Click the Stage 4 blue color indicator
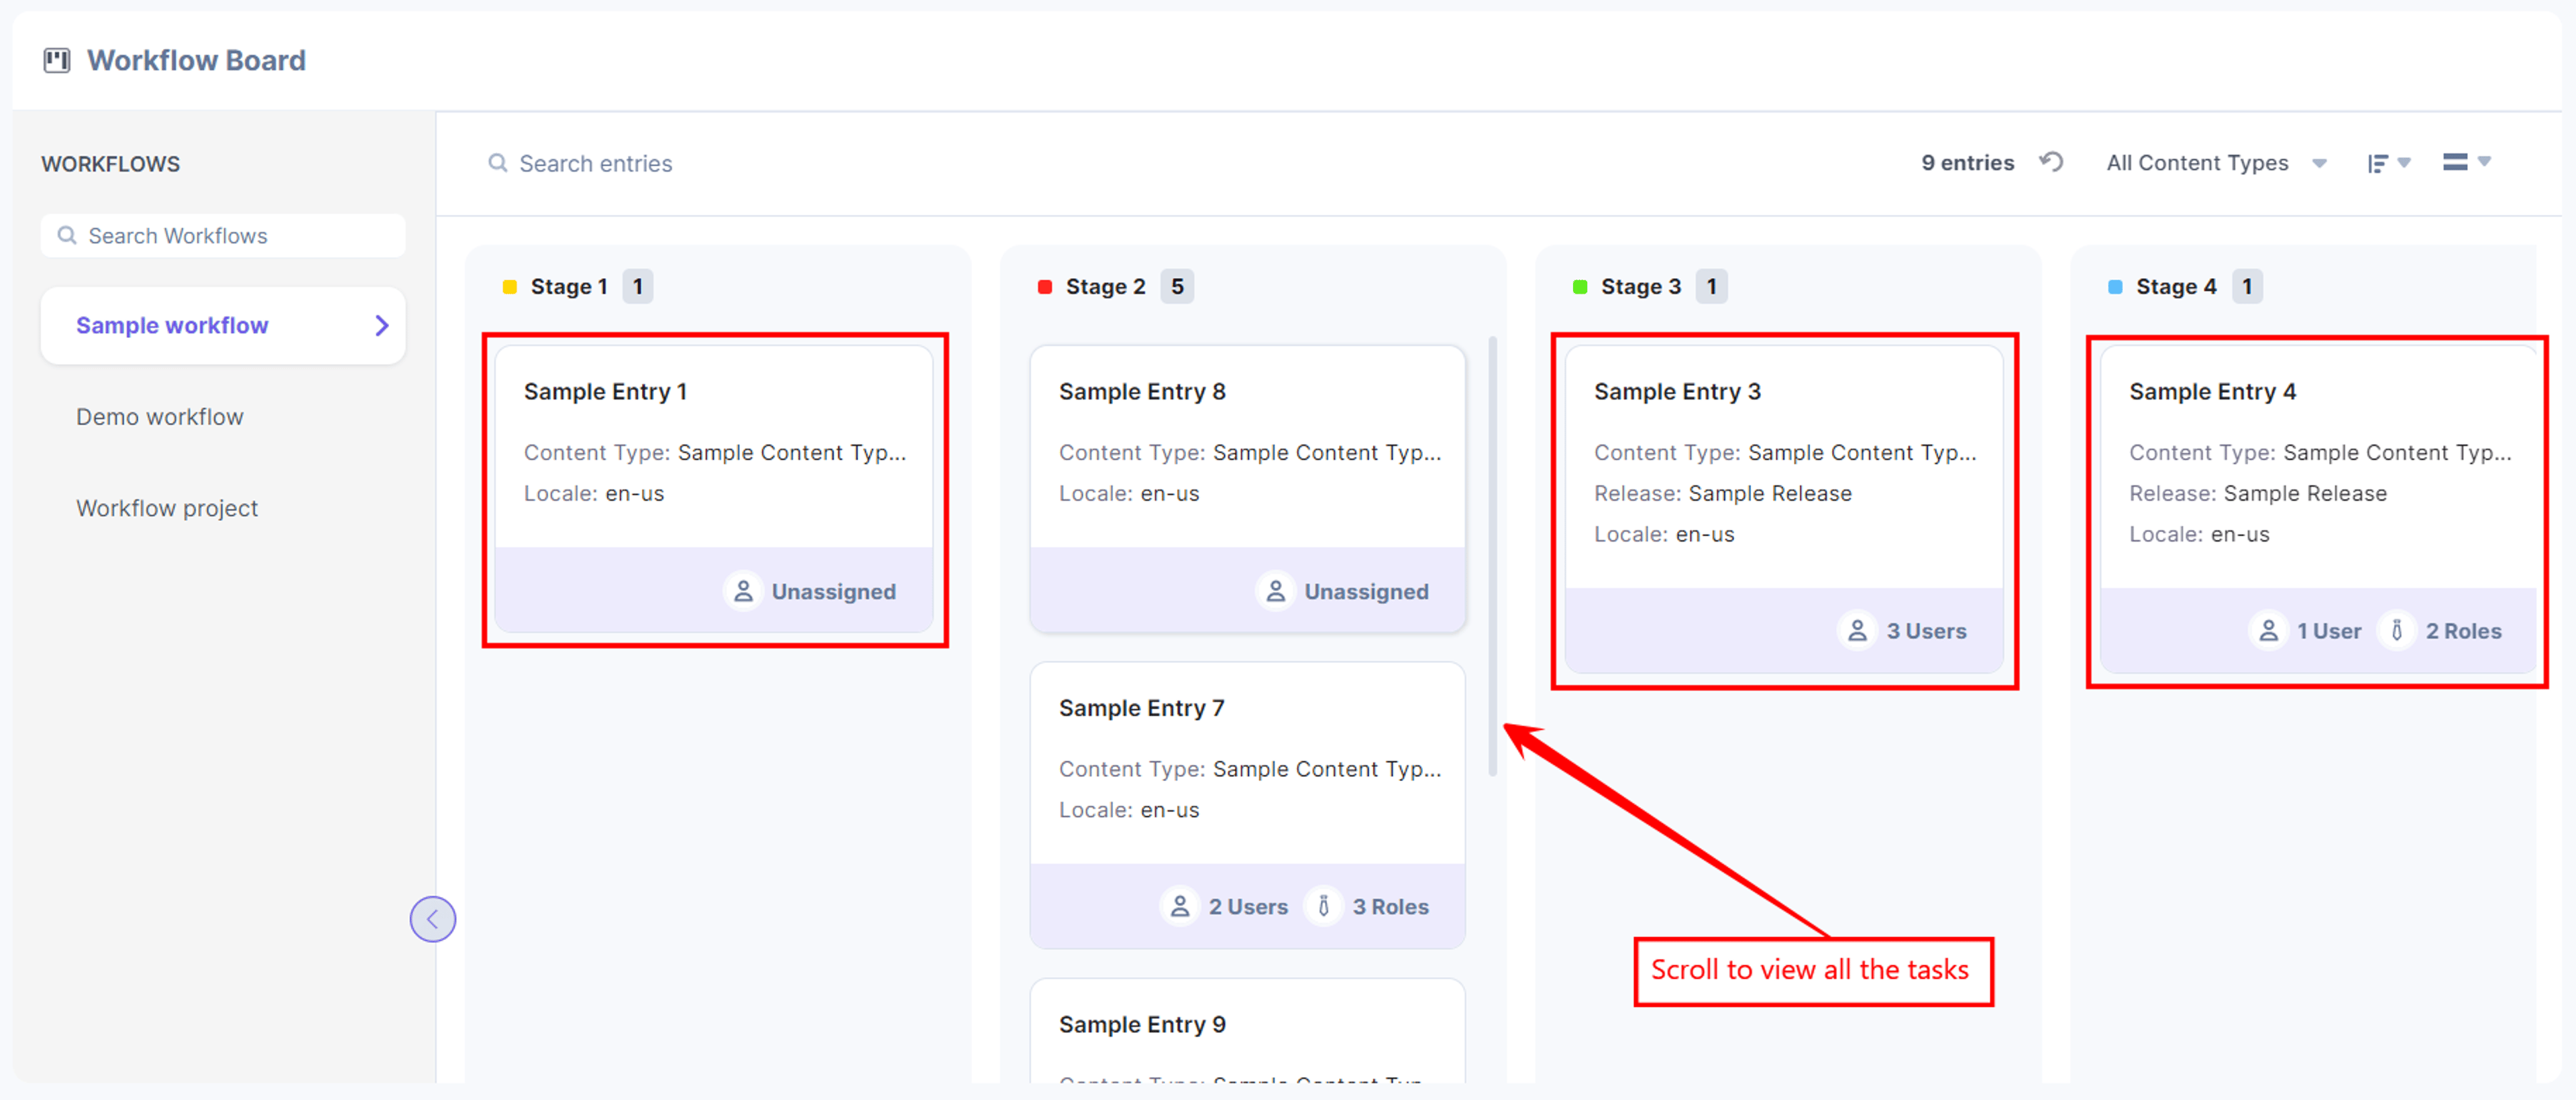 tap(2115, 288)
